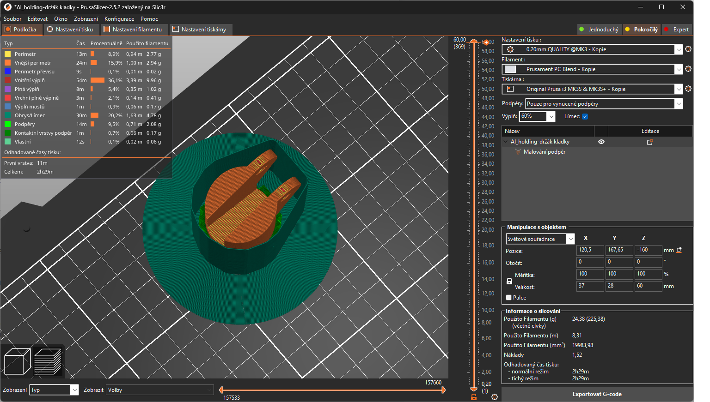Toggle the scale proportions lock icon
This screenshot has height=402, width=710.
click(x=509, y=281)
